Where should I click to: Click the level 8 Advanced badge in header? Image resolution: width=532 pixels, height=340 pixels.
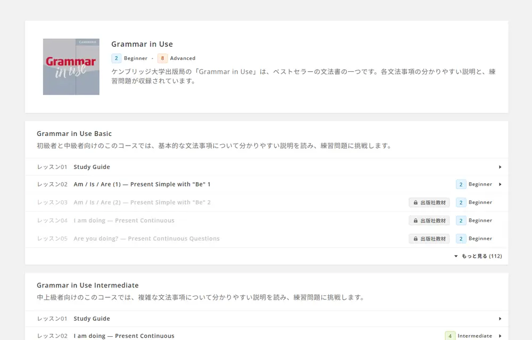[162, 58]
